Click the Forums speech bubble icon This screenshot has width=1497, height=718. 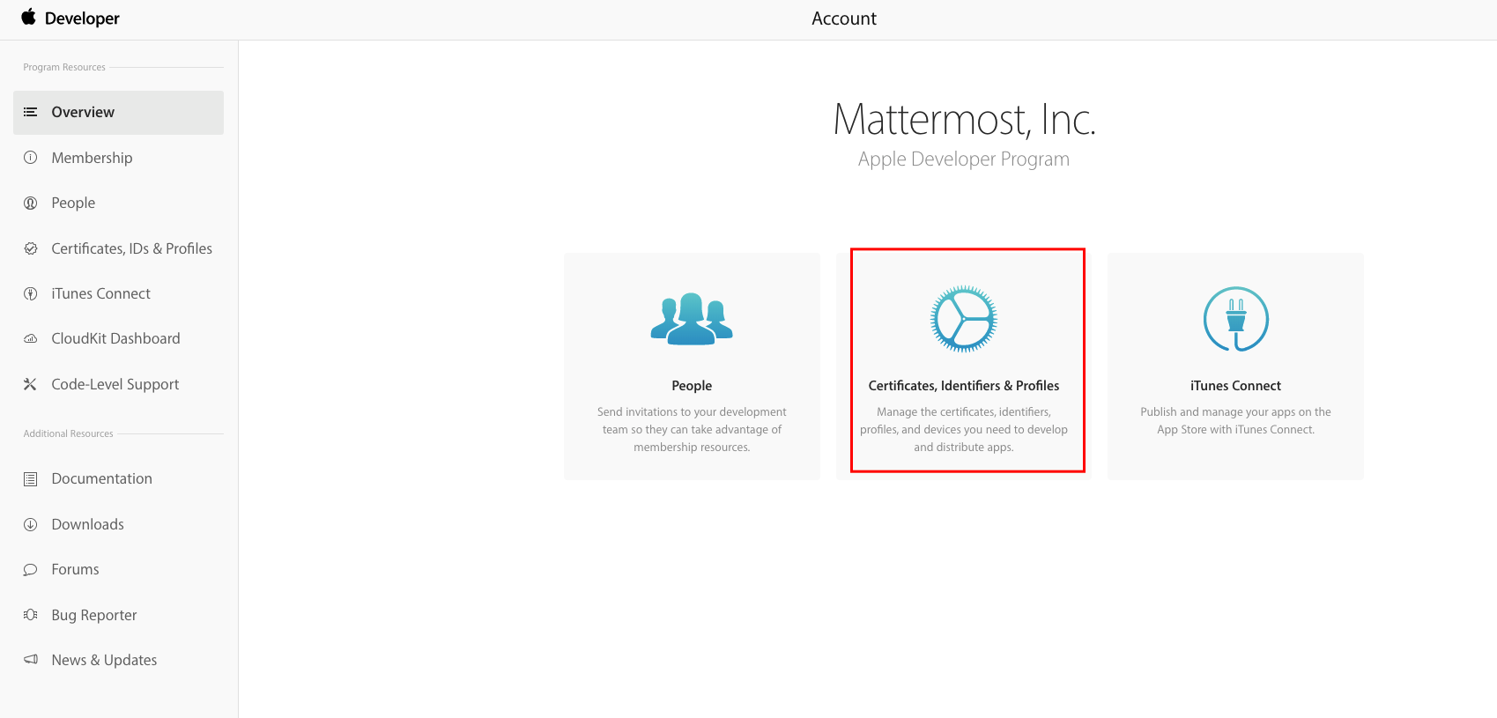pyautogui.click(x=31, y=570)
